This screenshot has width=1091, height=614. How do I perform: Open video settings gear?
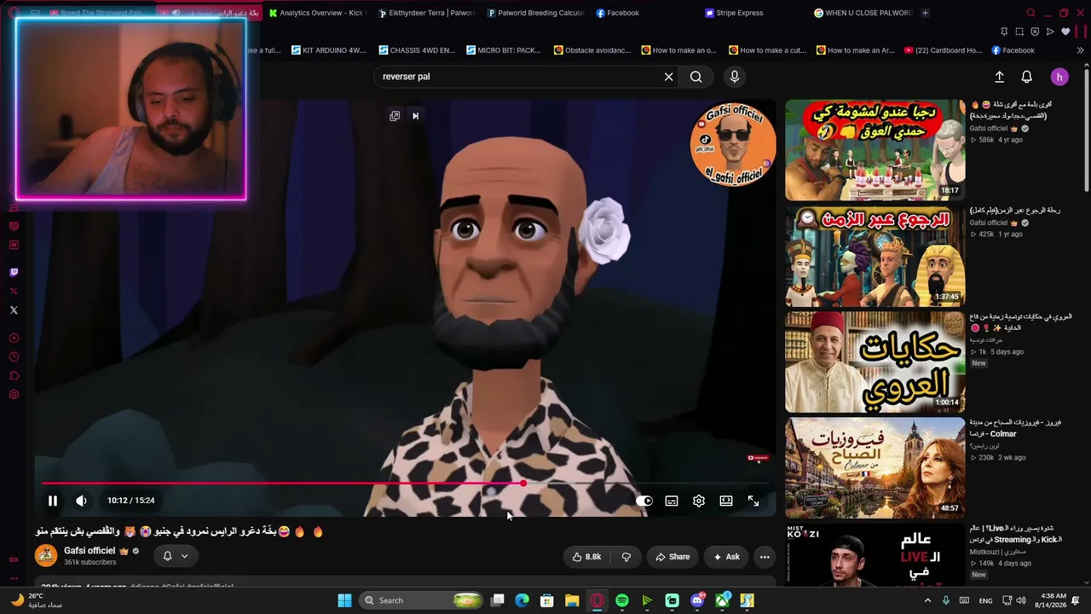(x=699, y=501)
